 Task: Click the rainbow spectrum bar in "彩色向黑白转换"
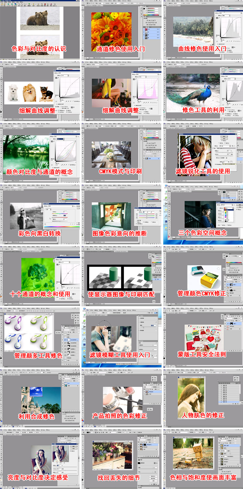pos(62,227)
